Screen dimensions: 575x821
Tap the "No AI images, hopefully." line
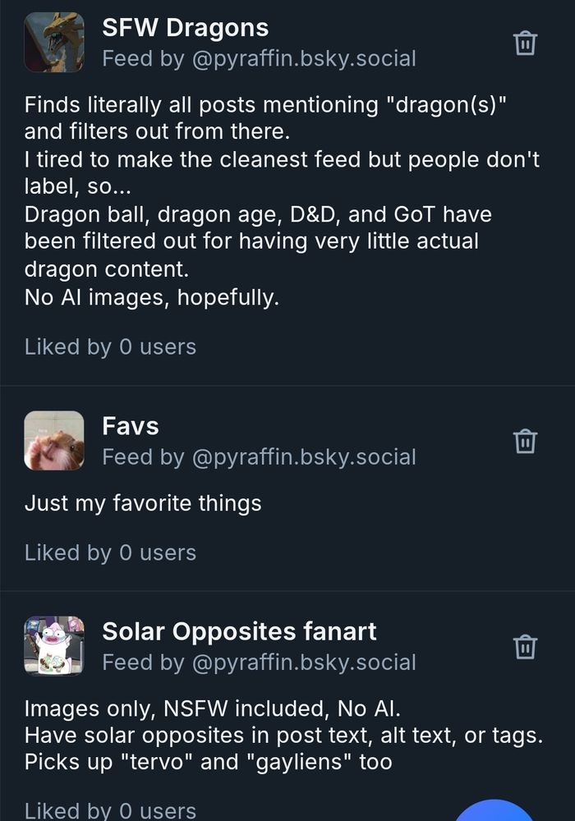[x=152, y=298]
